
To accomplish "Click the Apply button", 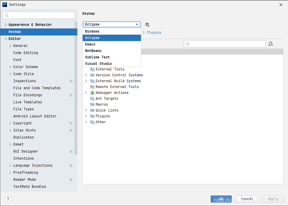I will [273, 199].
